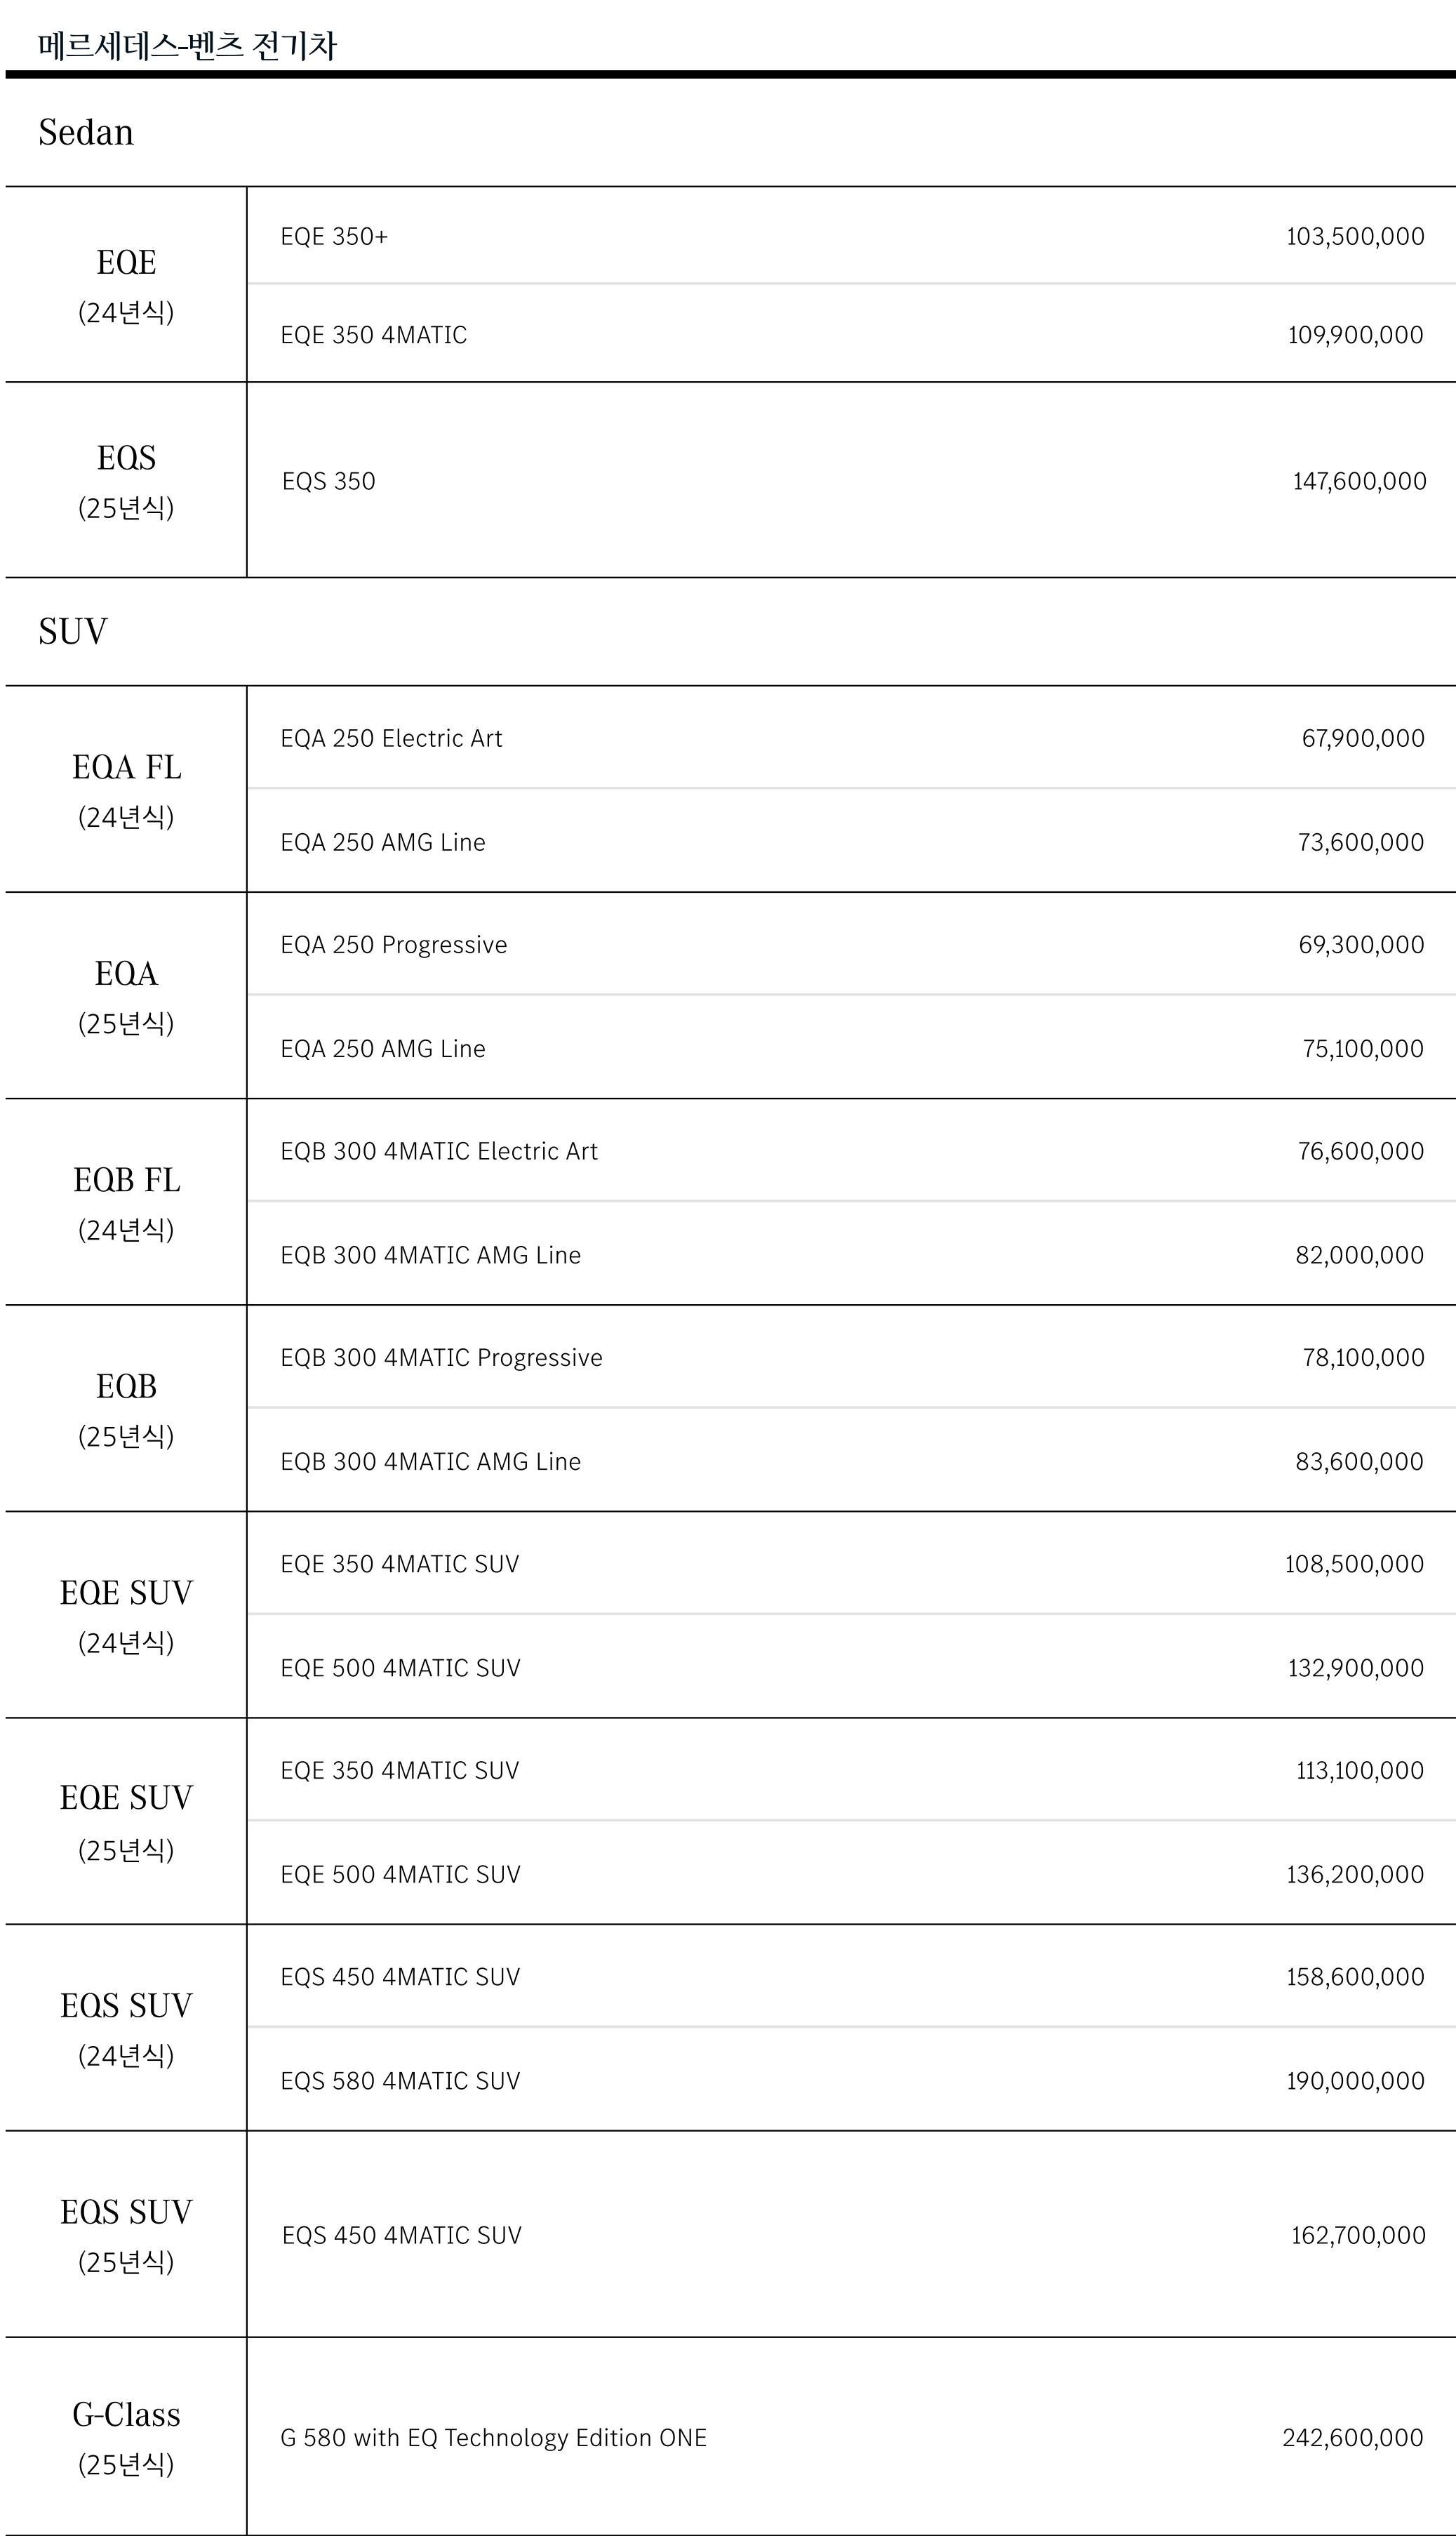Screen dimensions: 1456x2536
Task: Select EQA 250 Progressive model
Action: (394, 945)
